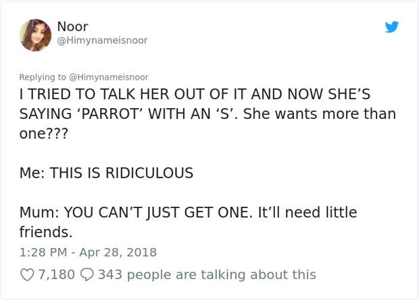The image size is (419, 300).
Task: Click 'It'll need little' text
Action: pyautogui.click(x=307, y=213)
